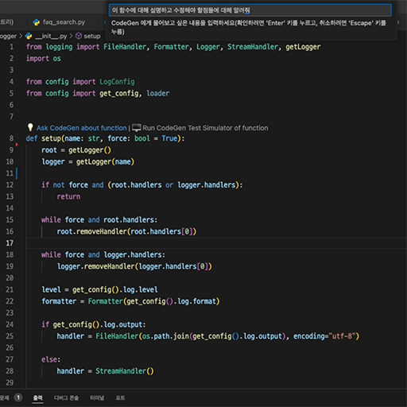Click loader import on line 5
Image resolution: width=407 pixels, height=407 pixels.
(158, 94)
